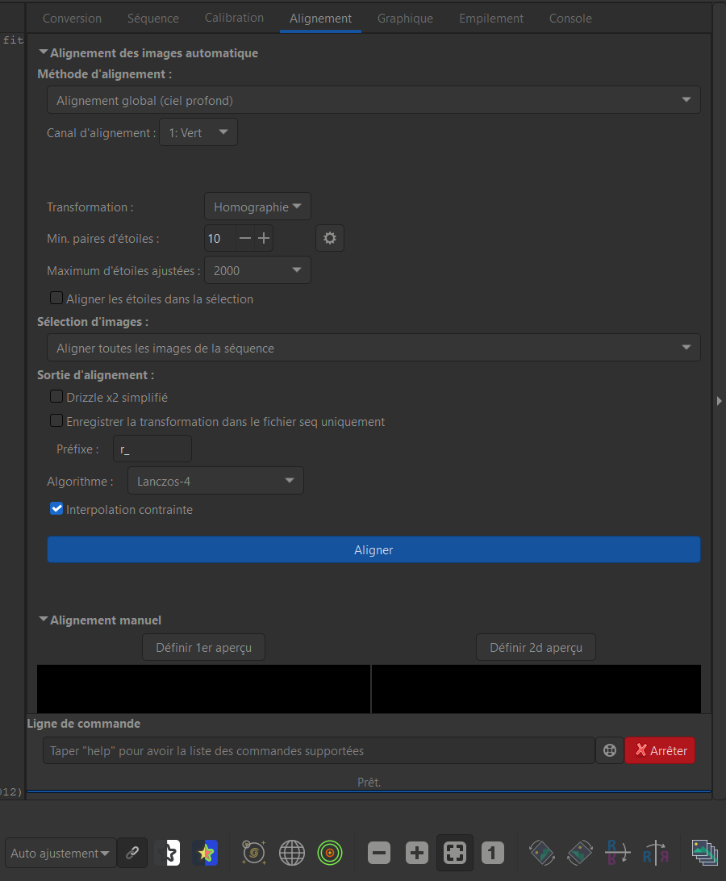Viewport: 726px width, 881px height.
Task: Mirror image horizontally icon
Action: 656,853
